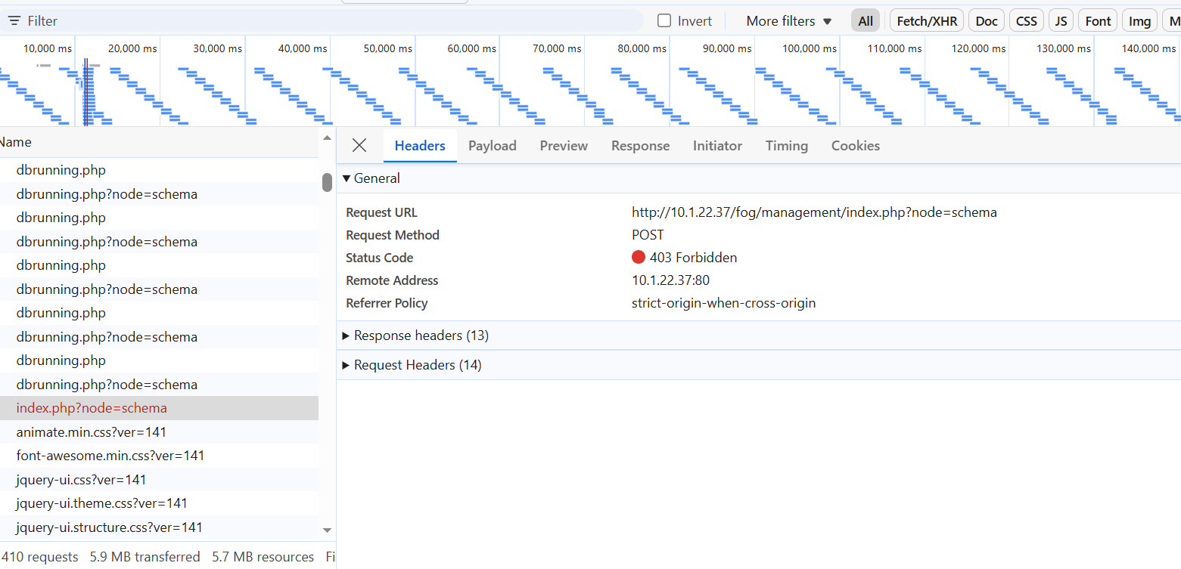Click the red status dot beside 403 Forbidden
The image size is (1181, 569).
[x=639, y=258]
